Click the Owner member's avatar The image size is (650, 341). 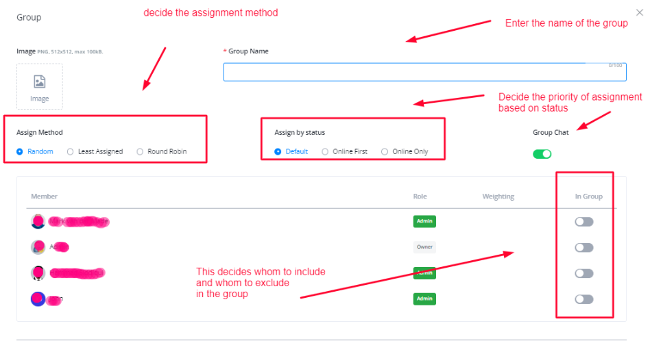pyautogui.click(x=38, y=247)
